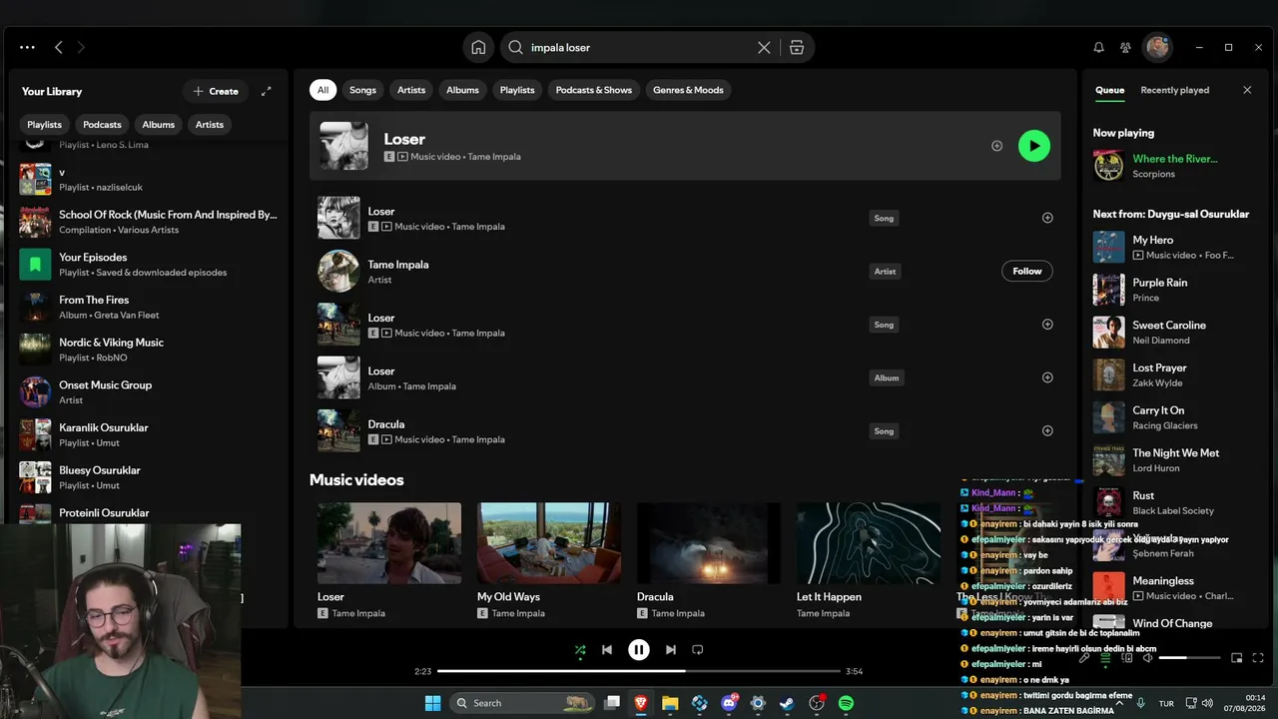Viewport: 1278px width, 719px height.
Task: Open Nordic & Viking Music playlist
Action: [x=148, y=350]
